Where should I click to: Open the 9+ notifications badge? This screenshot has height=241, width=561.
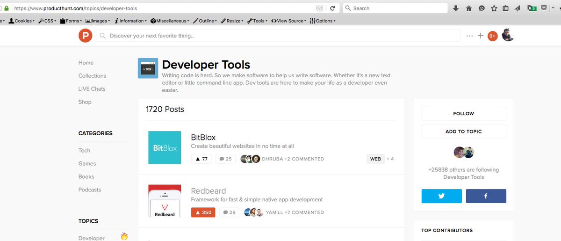pos(492,36)
